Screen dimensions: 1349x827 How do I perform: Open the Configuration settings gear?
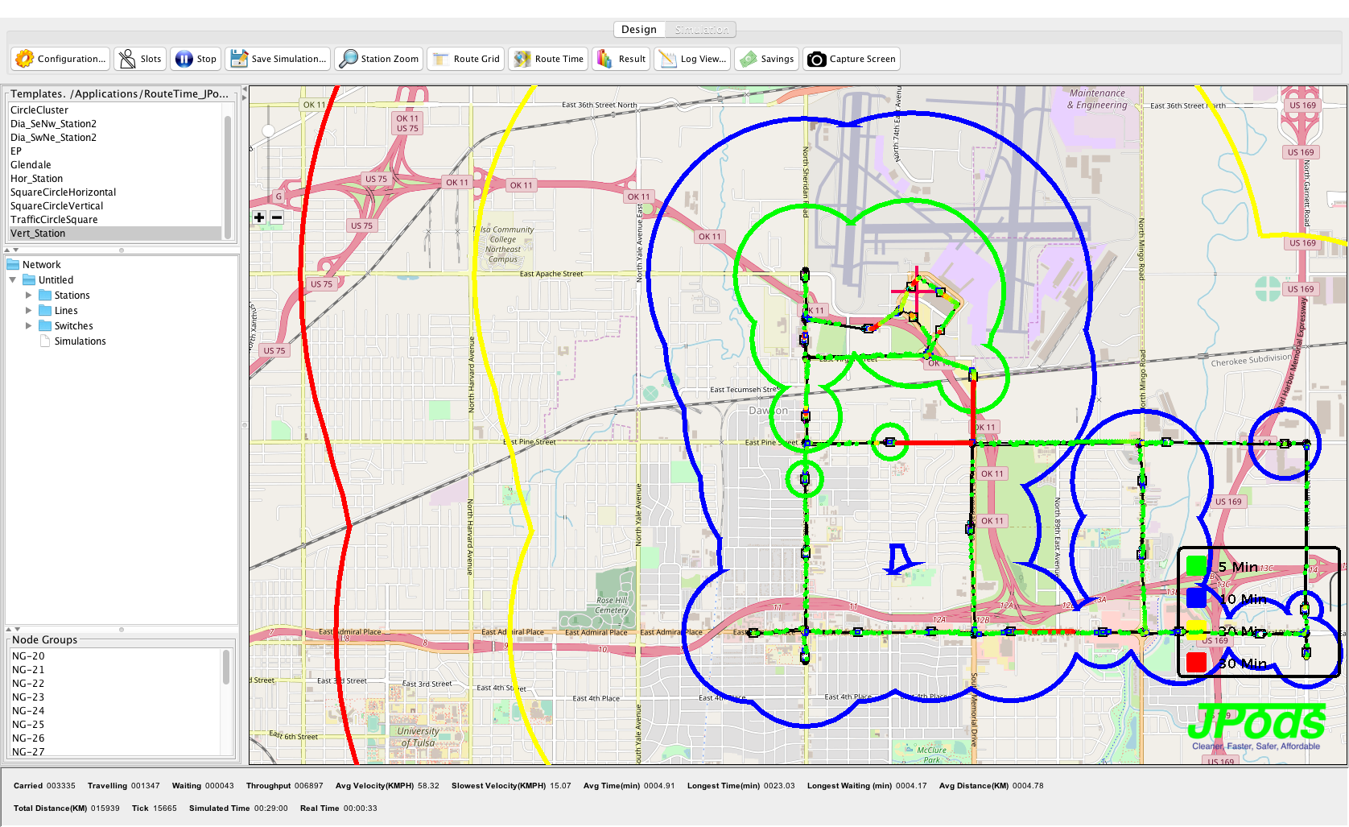coord(60,59)
